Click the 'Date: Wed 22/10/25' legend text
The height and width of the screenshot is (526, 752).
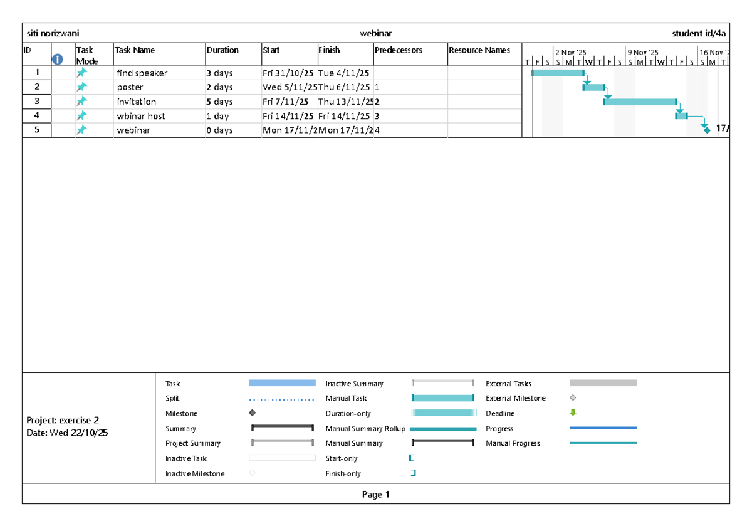tap(67, 433)
